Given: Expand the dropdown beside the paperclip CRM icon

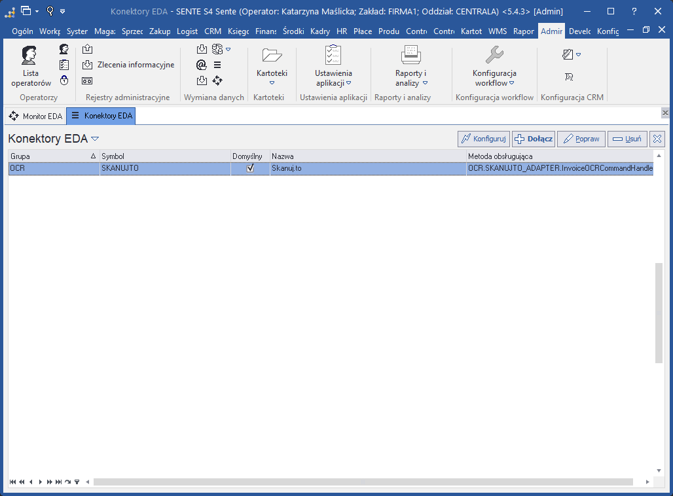Looking at the screenshot, I should coord(578,54).
